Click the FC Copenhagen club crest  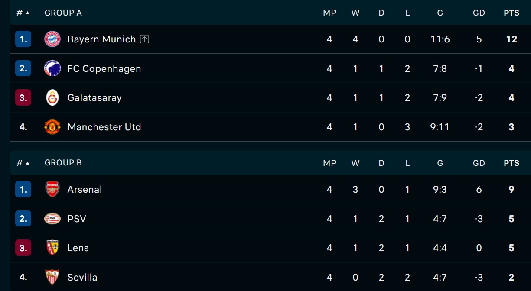(52, 68)
